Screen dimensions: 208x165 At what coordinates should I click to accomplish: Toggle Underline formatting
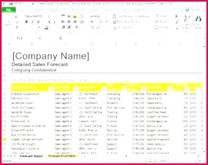pyautogui.click(x=38, y=22)
